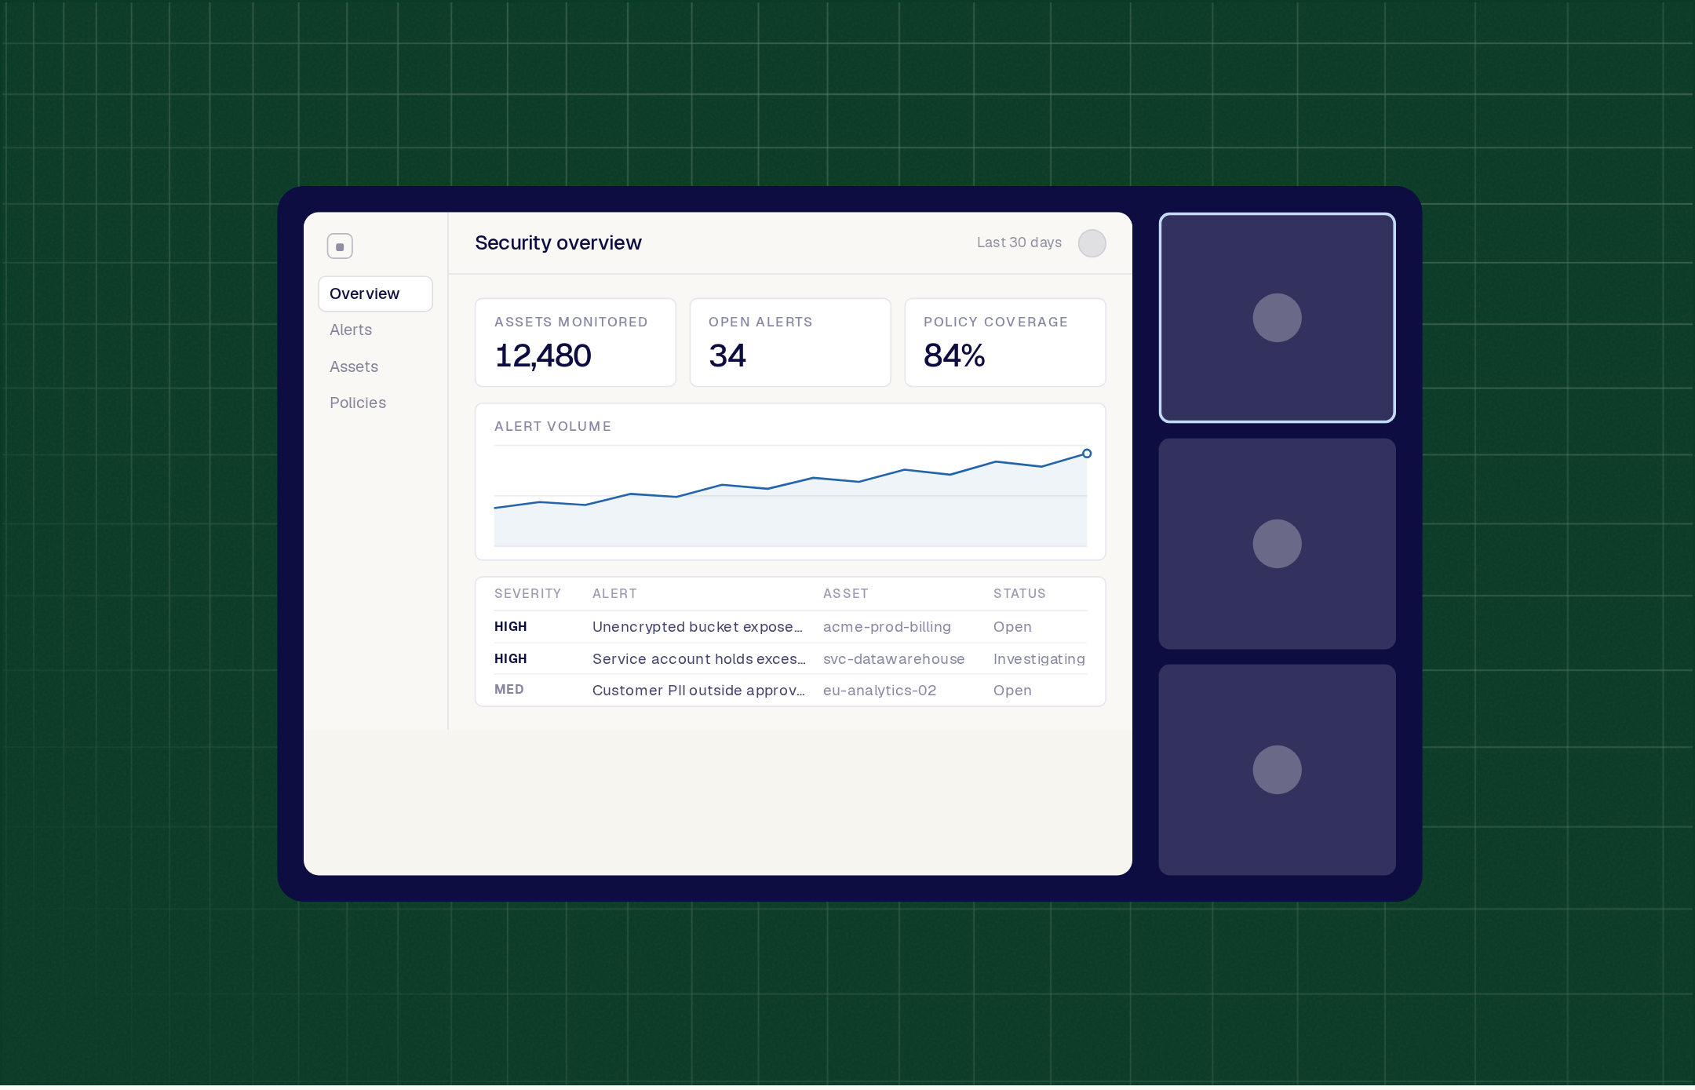This screenshot has height=1090, width=1695.
Task: Click the Status column header
Action: [x=1019, y=593]
